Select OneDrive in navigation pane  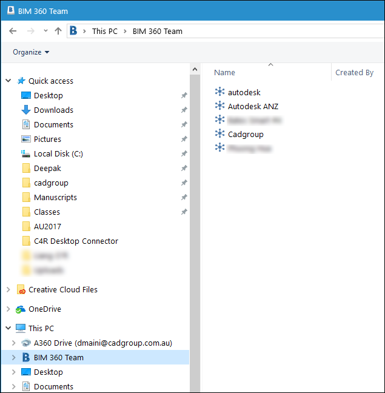point(45,309)
